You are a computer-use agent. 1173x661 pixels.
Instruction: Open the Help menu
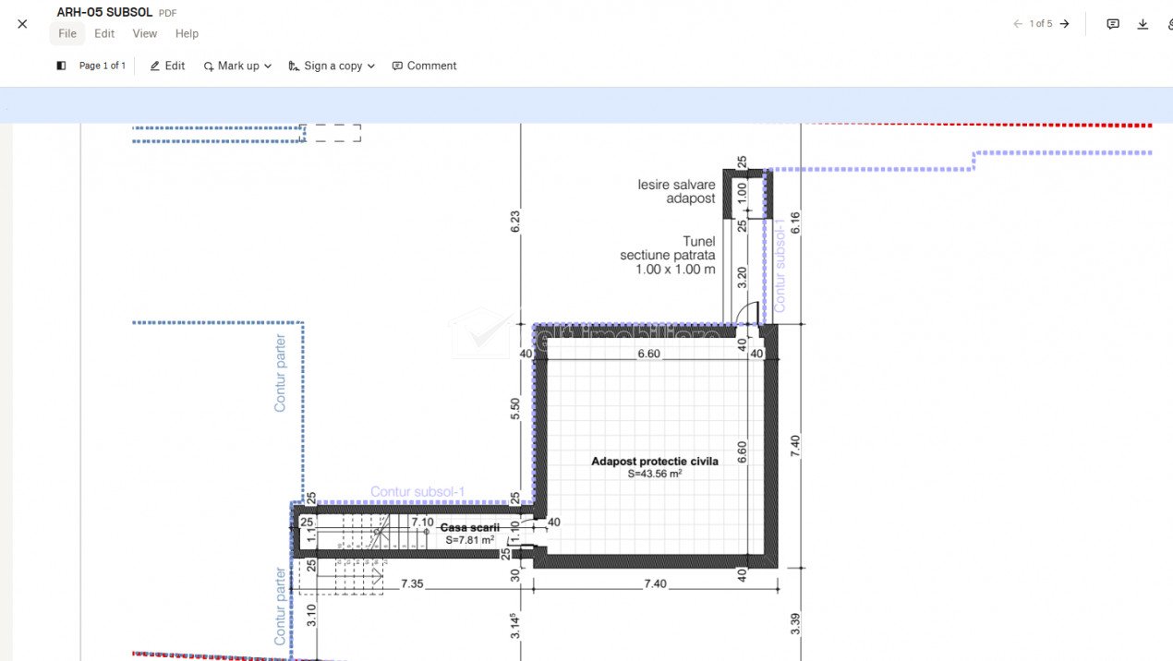[187, 34]
